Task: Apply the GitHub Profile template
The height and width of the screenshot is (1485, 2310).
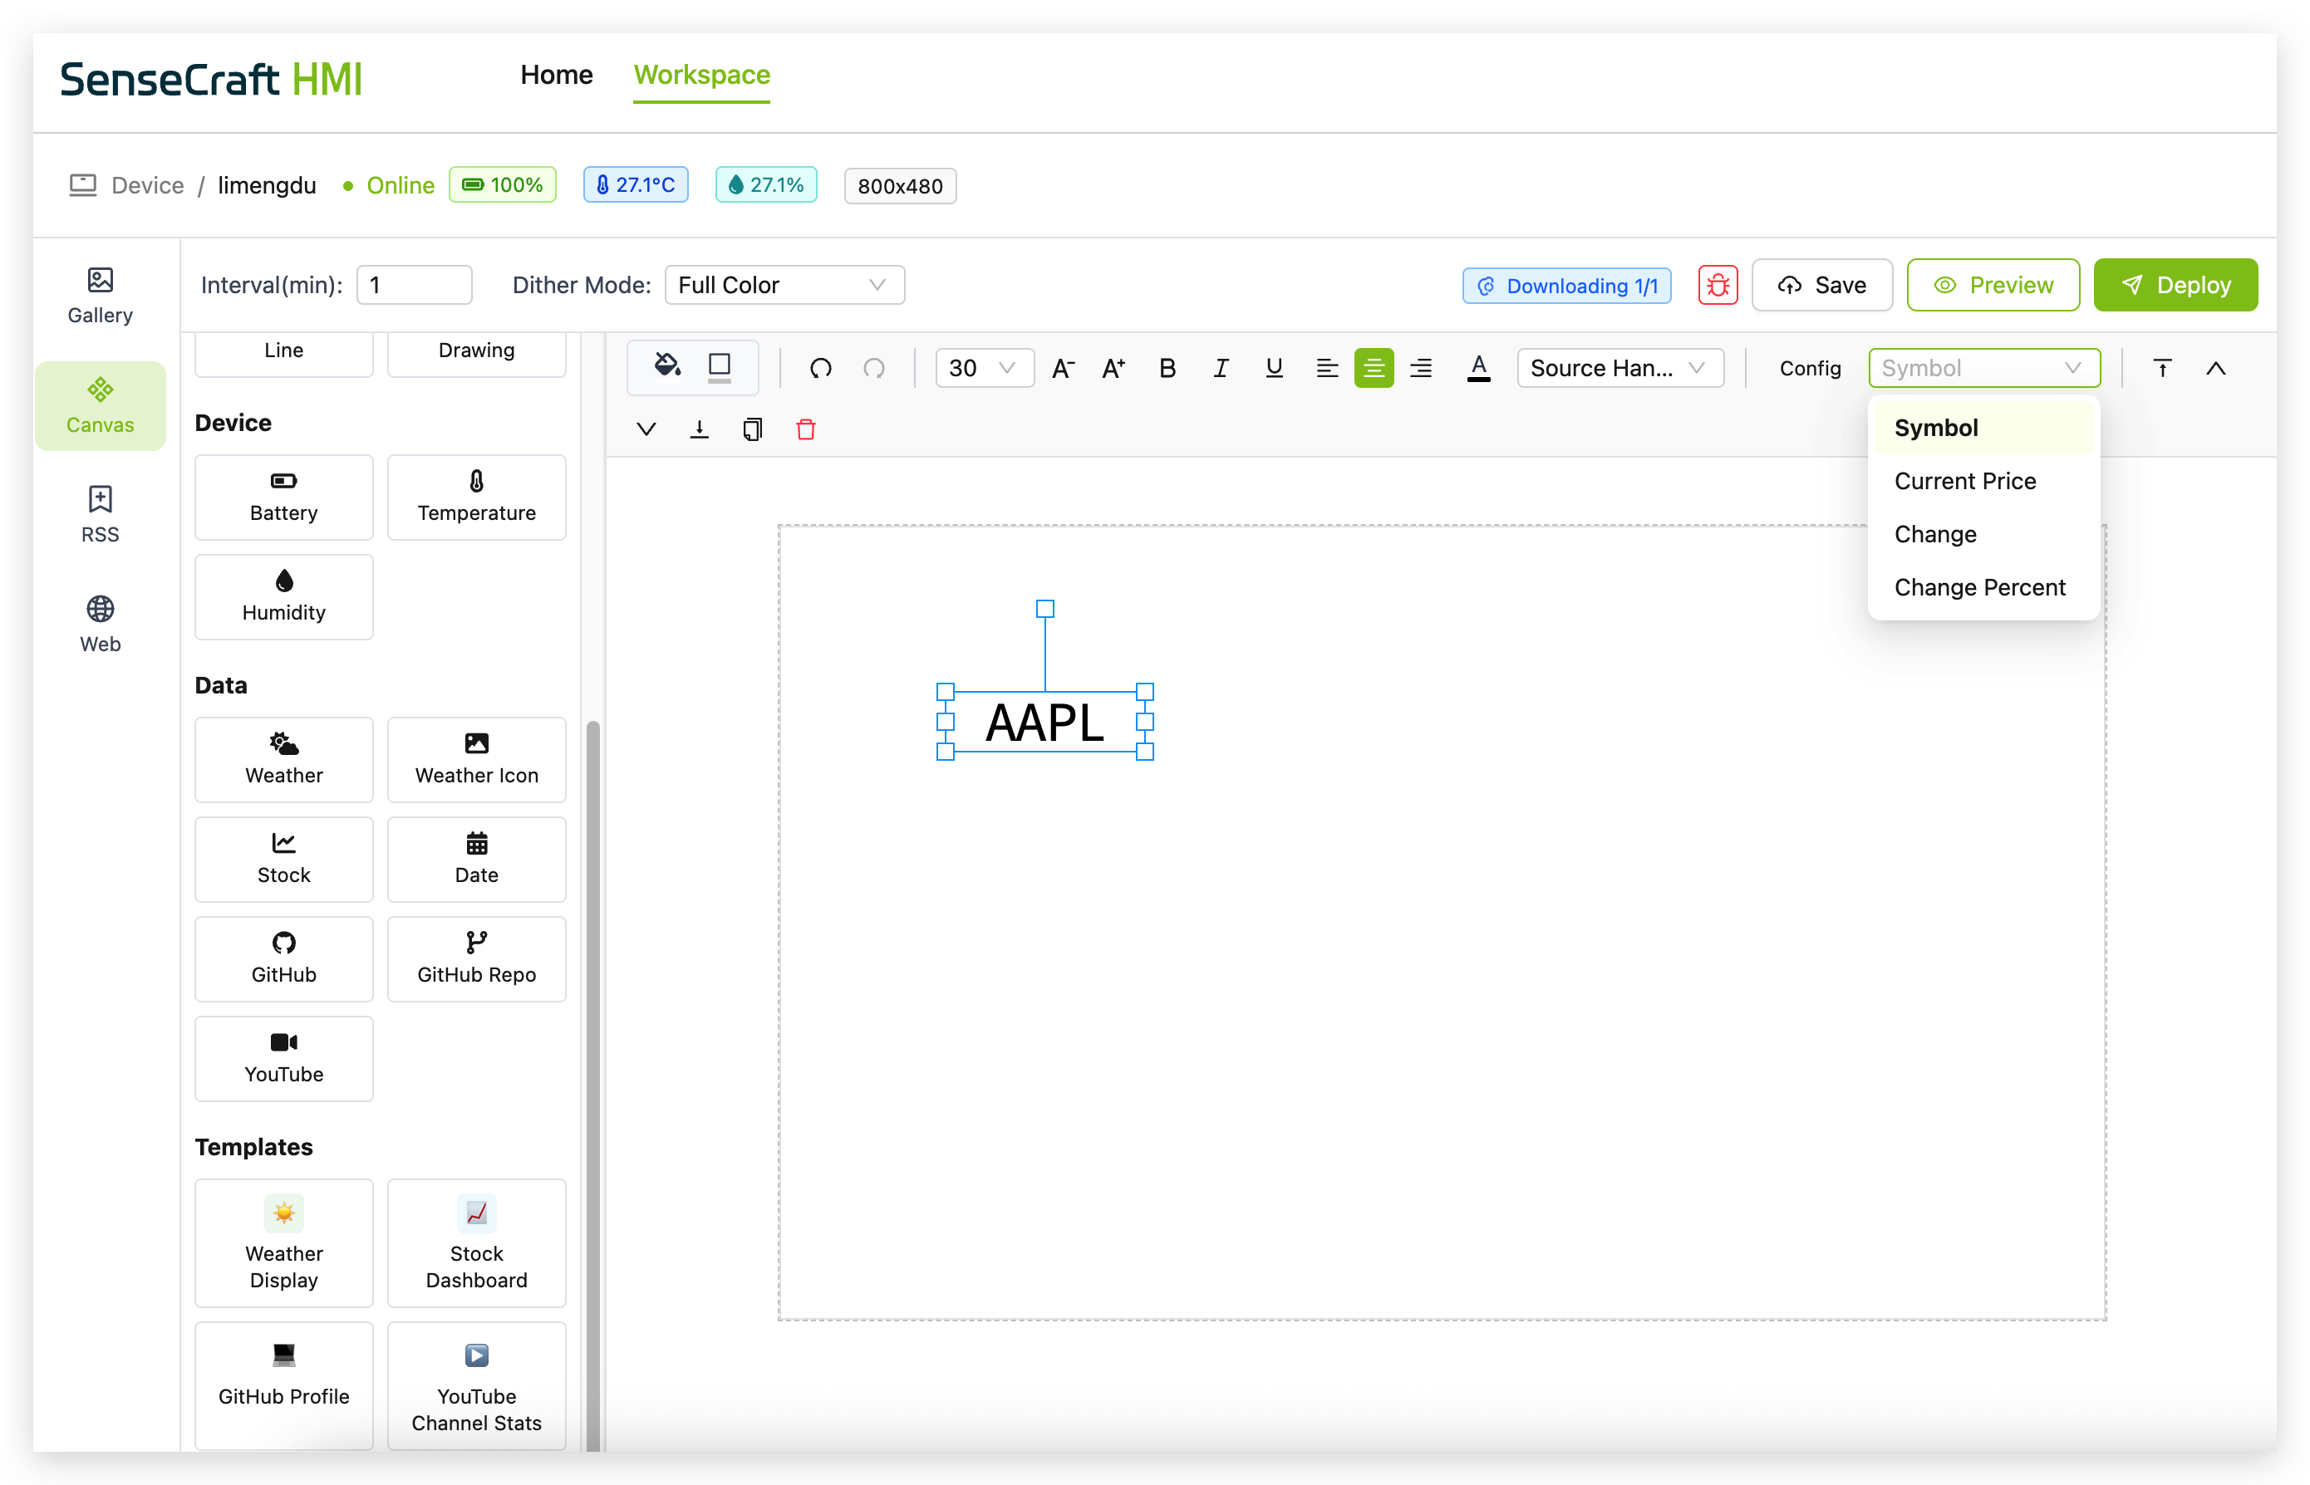Action: 283,1385
